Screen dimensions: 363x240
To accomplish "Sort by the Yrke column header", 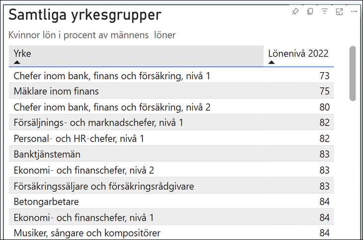I will click(22, 53).
